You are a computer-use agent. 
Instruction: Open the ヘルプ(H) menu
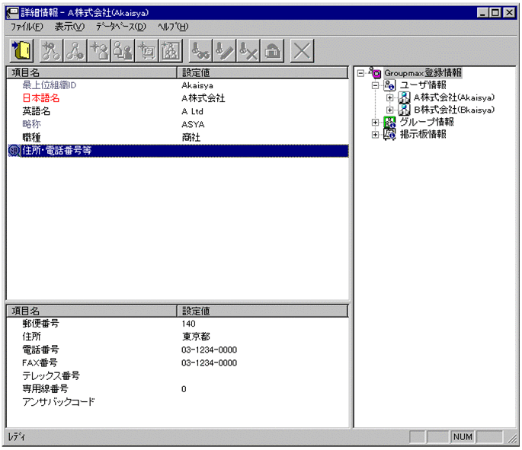[173, 27]
